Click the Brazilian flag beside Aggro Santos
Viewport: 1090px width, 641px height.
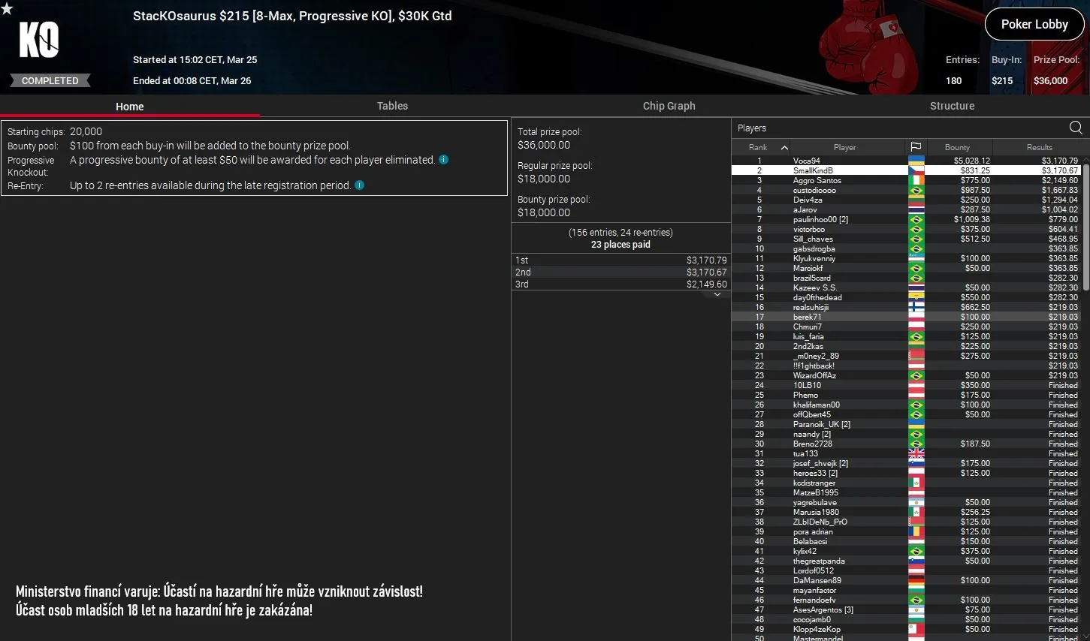tap(916, 180)
